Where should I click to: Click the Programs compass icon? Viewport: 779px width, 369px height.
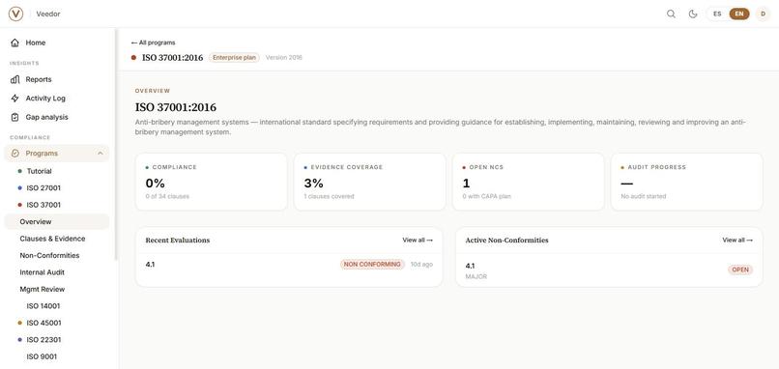tap(14, 154)
